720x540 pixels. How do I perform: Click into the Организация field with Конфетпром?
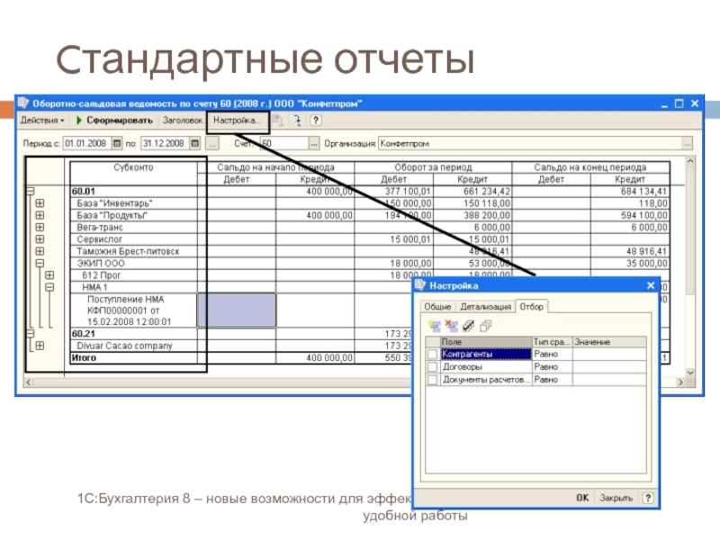pyautogui.click(x=530, y=144)
